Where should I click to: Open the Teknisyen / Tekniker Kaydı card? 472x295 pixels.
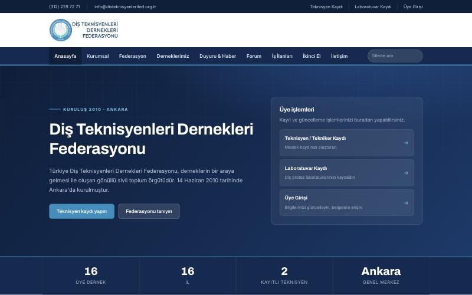click(x=346, y=143)
